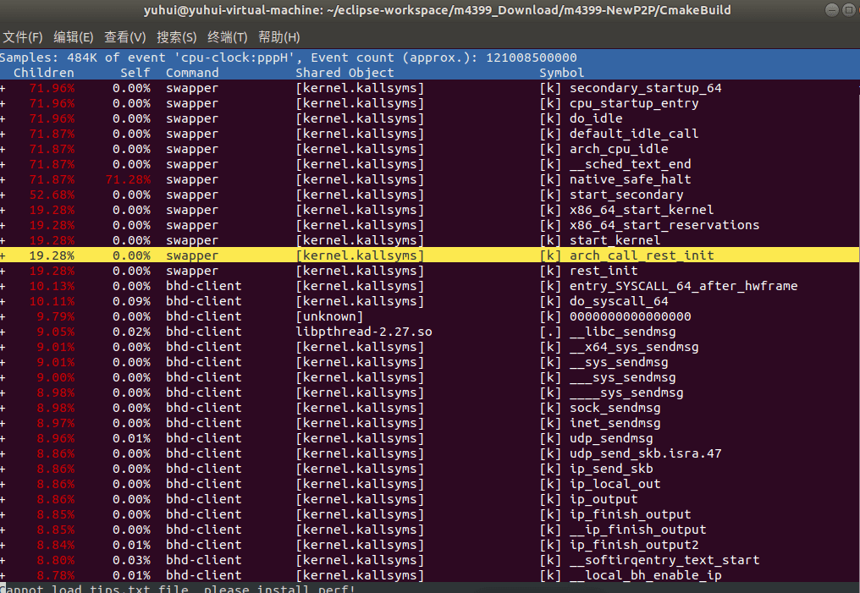Click the Symbol column header
The image size is (860, 593).
(x=562, y=73)
